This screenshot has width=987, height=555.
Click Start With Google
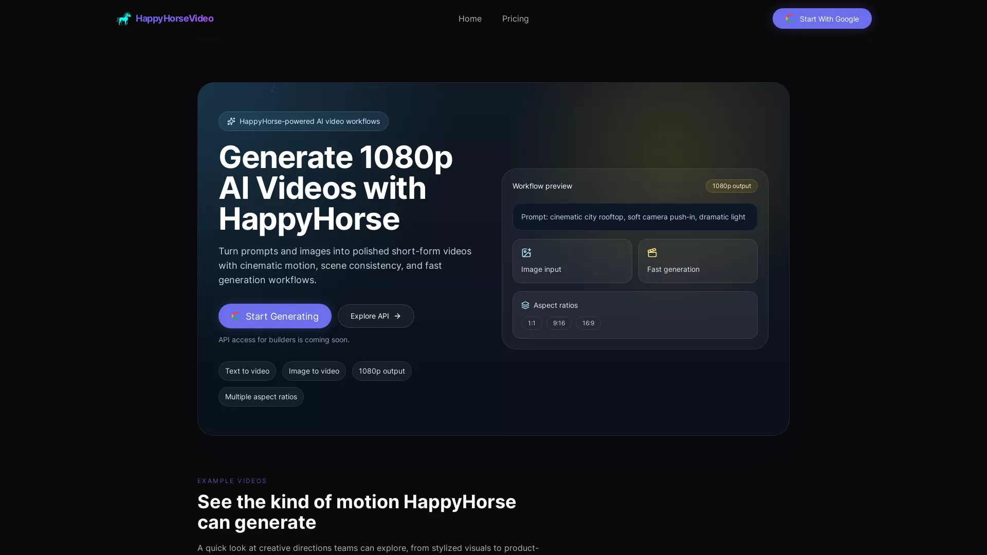[821, 18]
